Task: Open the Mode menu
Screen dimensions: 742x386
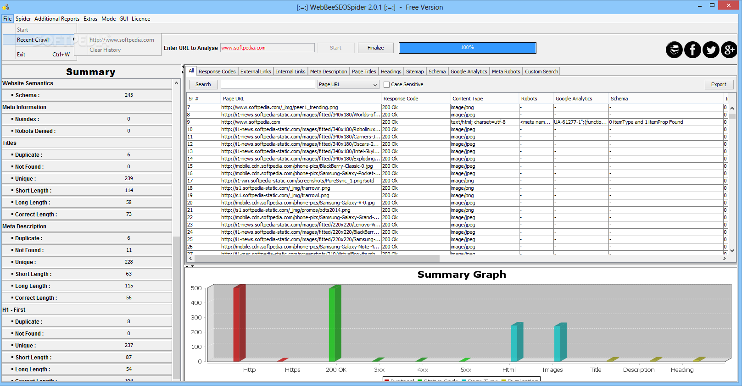Action: [109, 19]
